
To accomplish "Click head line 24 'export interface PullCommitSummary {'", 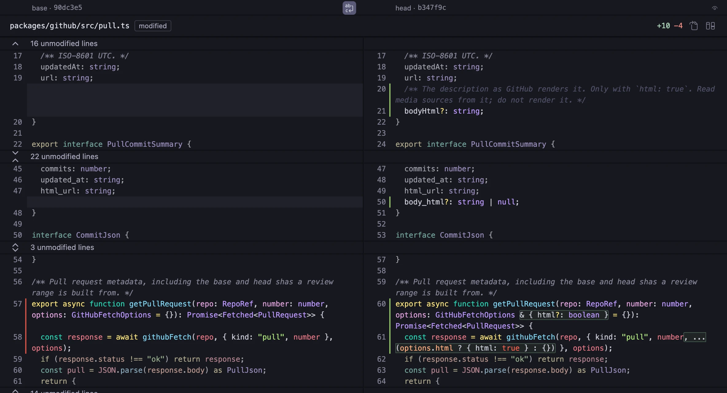I will coord(475,144).
